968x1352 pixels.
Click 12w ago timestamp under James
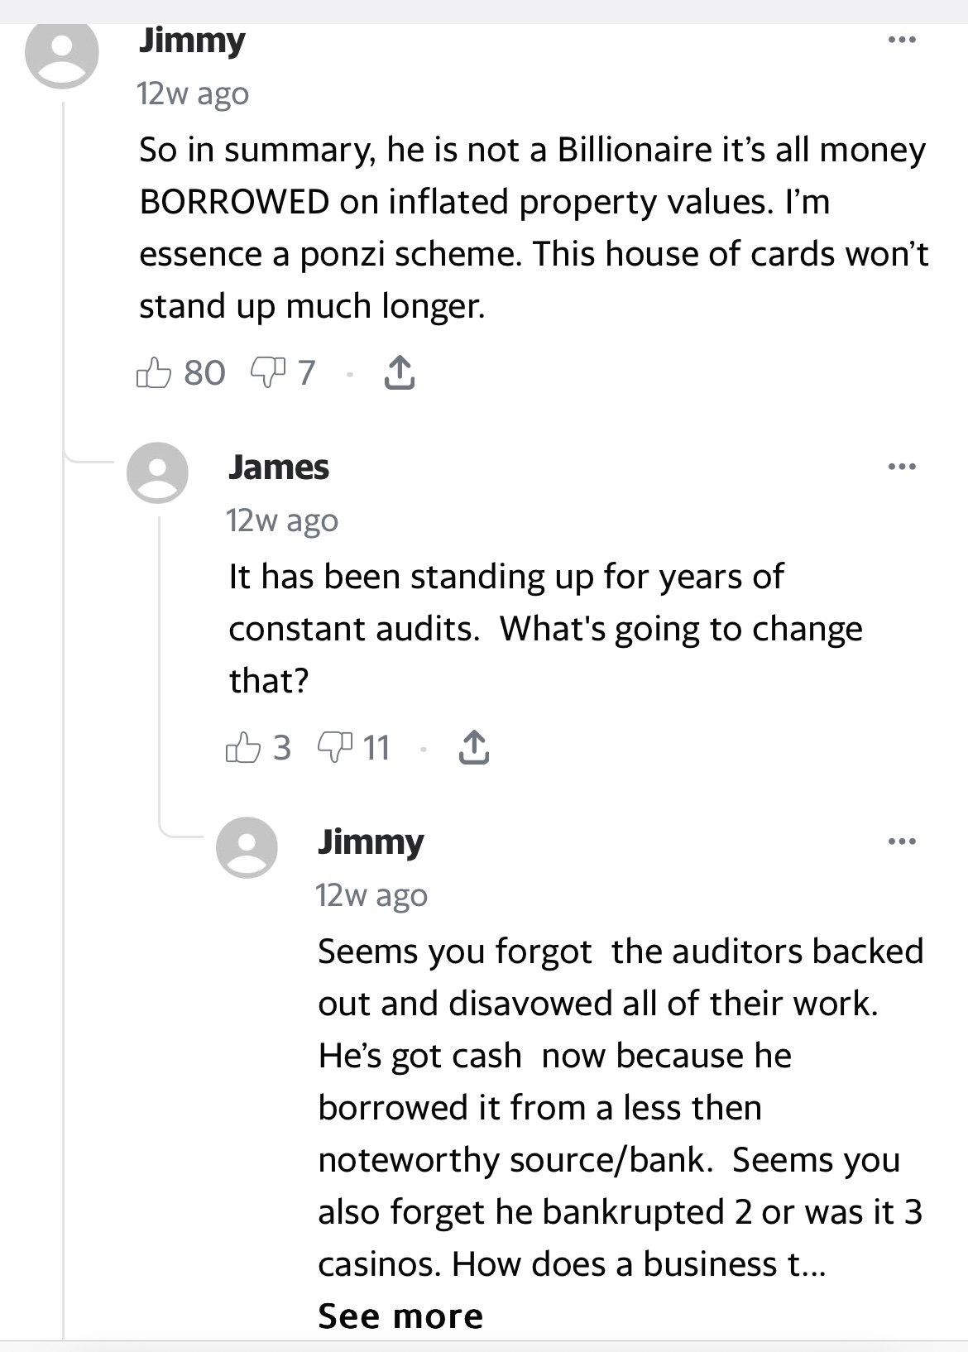[282, 520]
